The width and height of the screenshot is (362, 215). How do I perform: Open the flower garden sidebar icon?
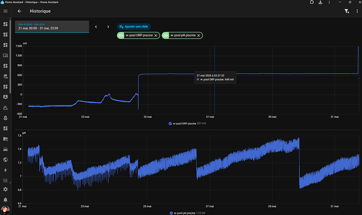click(x=5, y=118)
